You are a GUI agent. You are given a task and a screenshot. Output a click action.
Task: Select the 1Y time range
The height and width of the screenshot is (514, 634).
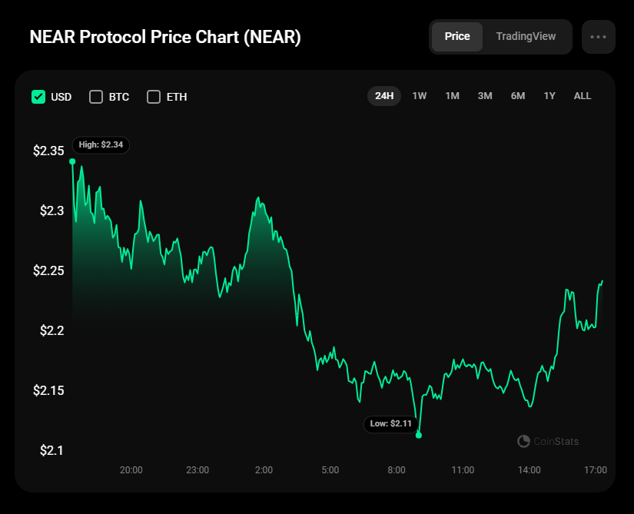(x=549, y=96)
